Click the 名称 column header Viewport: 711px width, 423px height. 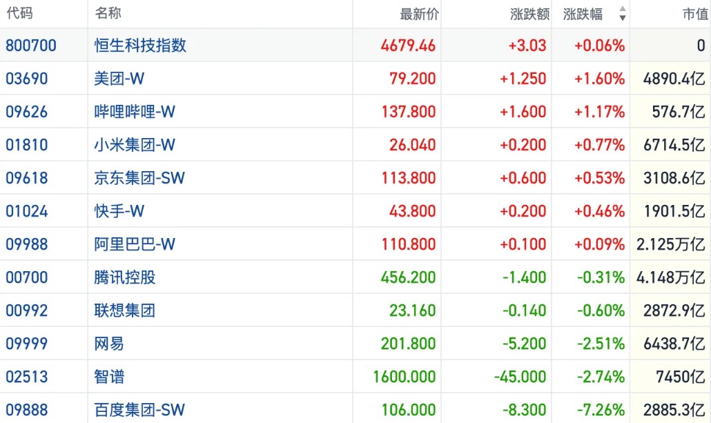pos(108,13)
